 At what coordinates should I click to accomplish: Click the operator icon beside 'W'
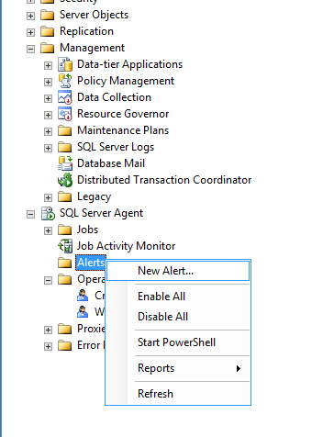(x=83, y=312)
